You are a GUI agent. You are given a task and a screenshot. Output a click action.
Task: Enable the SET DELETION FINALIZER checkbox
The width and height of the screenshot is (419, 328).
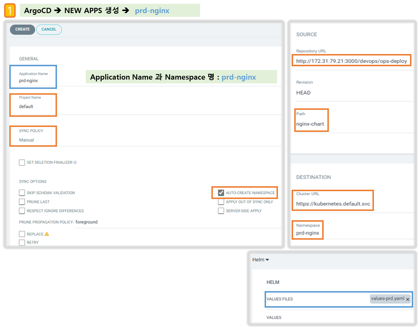coord(22,162)
